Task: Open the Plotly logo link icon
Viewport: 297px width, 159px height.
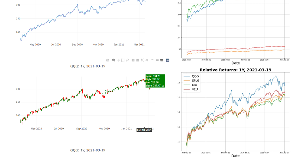Action: 168,60
